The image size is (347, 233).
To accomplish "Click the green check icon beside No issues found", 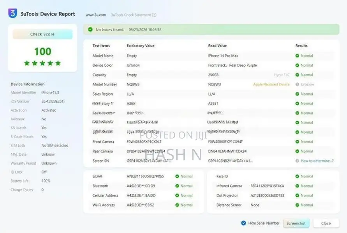I will [90, 30].
